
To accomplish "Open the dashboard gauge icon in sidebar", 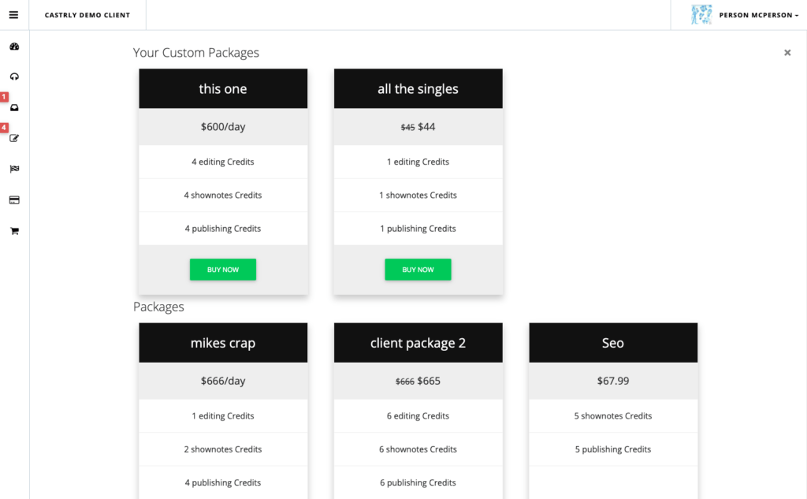I will [x=14, y=47].
